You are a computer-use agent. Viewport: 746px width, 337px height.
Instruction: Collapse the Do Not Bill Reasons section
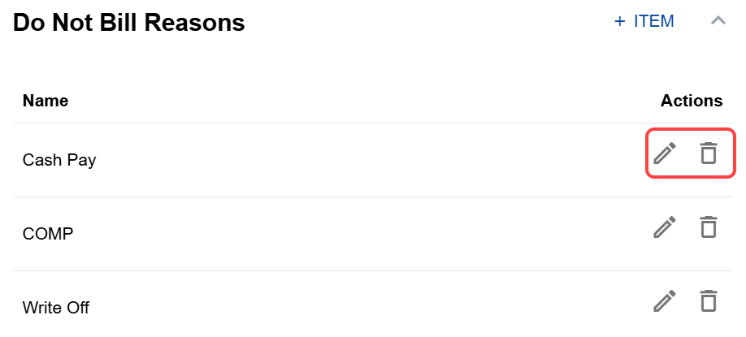(718, 20)
